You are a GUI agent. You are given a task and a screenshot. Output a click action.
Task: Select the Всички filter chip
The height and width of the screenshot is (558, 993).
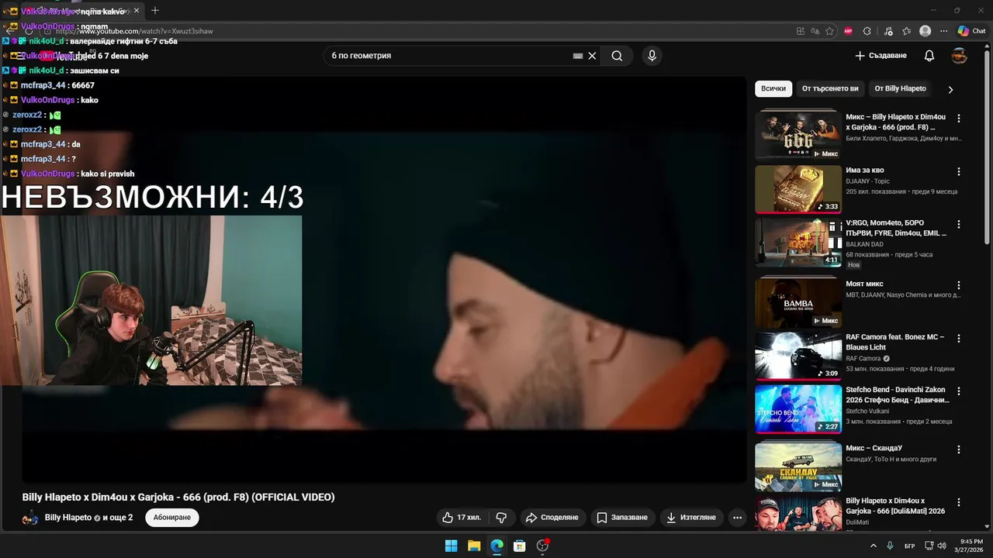pos(773,88)
